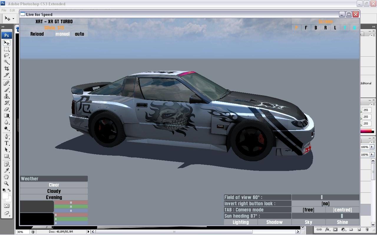Open the Opacity 100% slider arrow
The height and width of the screenshot is (235, 377).
[372, 147]
